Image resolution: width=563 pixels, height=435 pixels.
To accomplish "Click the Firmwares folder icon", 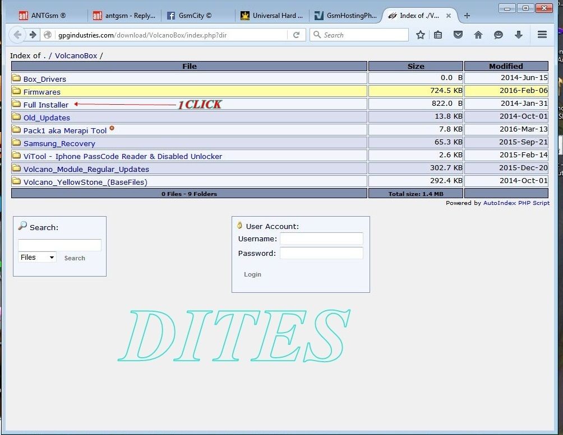I will pyautogui.click(x=16, y=91).
